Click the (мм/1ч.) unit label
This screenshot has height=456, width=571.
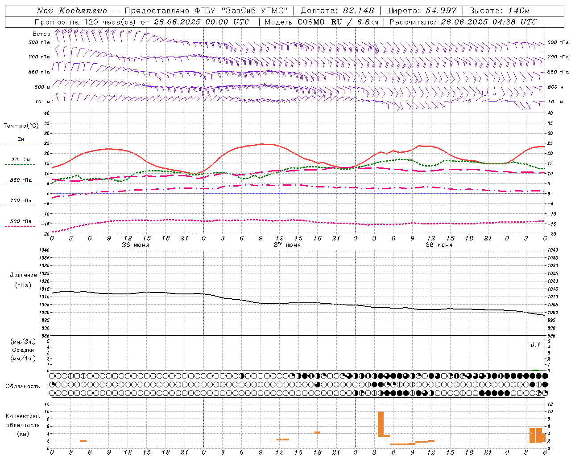click(23, 358)
